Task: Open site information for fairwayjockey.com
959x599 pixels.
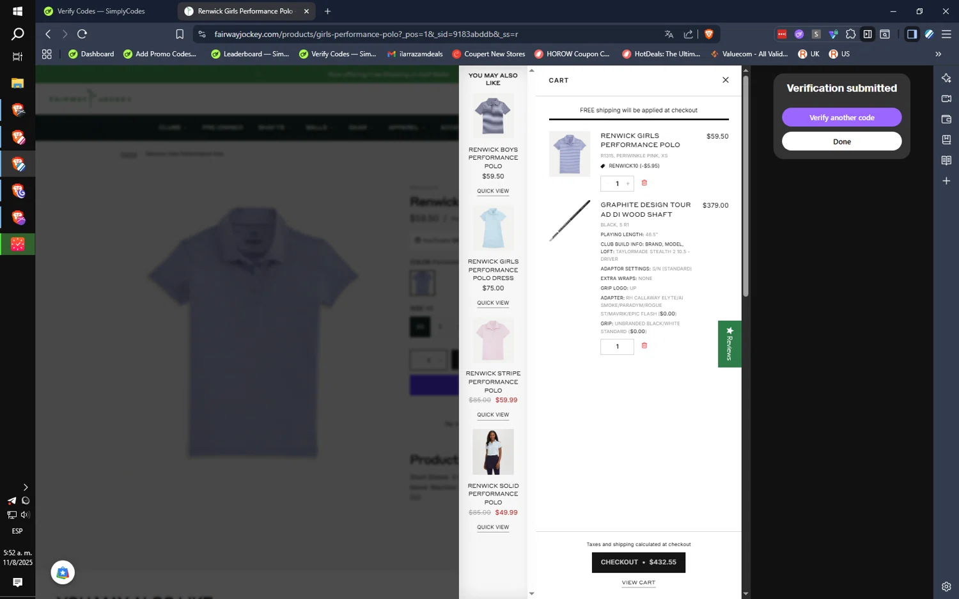Action: [x=202, y=34]
